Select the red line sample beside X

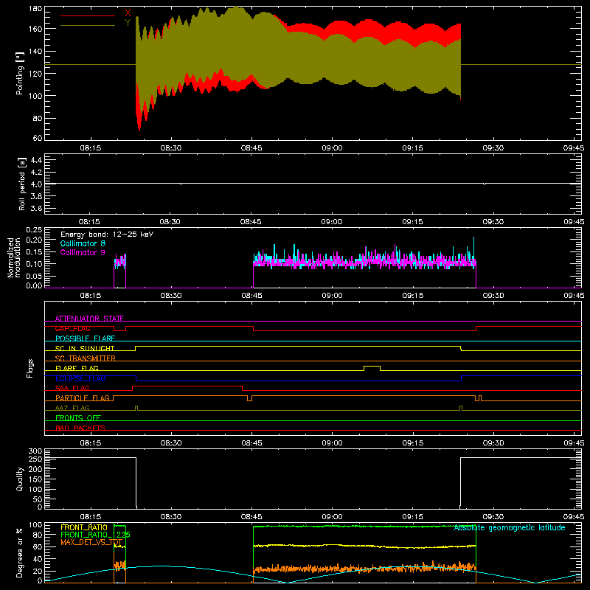pyautogui.click(x=88, y=15)
